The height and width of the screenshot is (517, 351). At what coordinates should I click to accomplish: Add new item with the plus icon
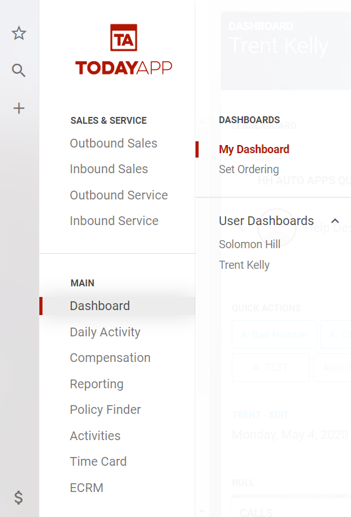click(19, 108)
